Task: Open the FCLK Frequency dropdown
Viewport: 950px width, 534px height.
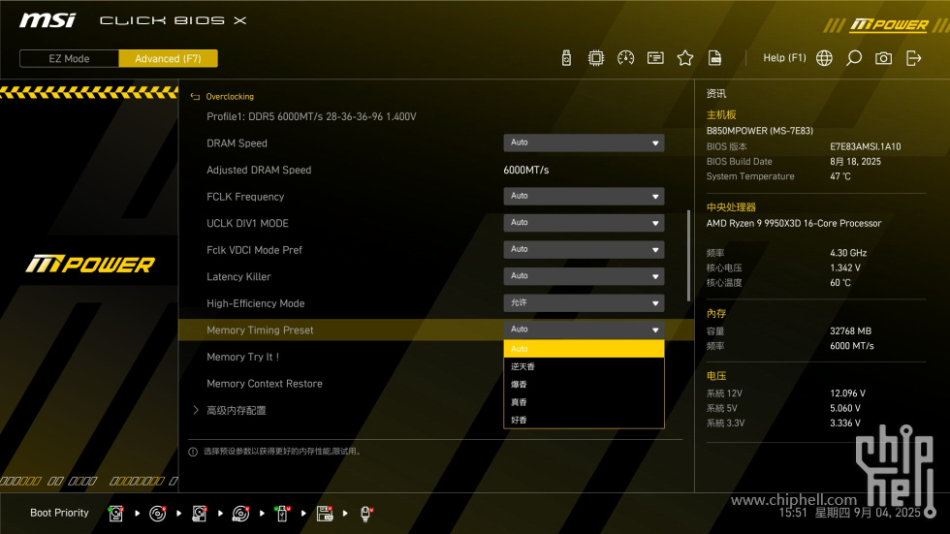Action: pos(584,196)
